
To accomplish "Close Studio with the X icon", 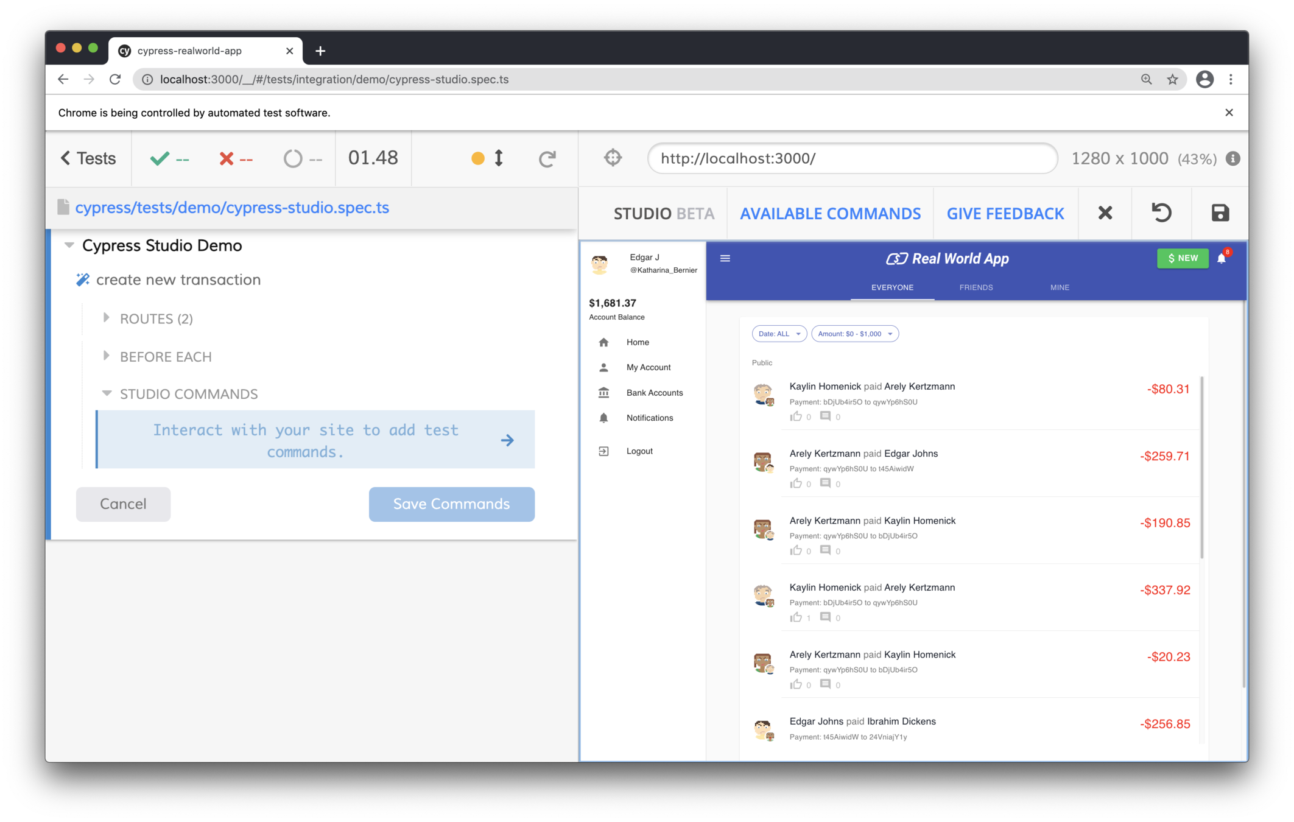I will coord(1105,213).
